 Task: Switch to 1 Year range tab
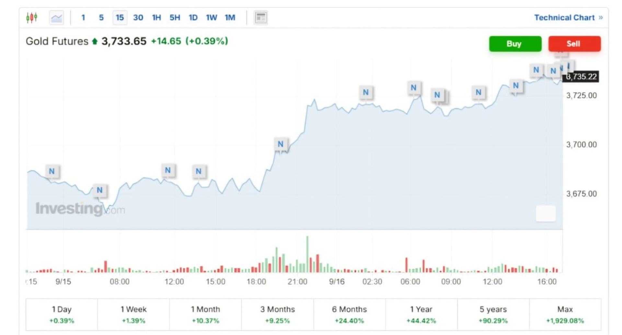click(x=421, y=314)
